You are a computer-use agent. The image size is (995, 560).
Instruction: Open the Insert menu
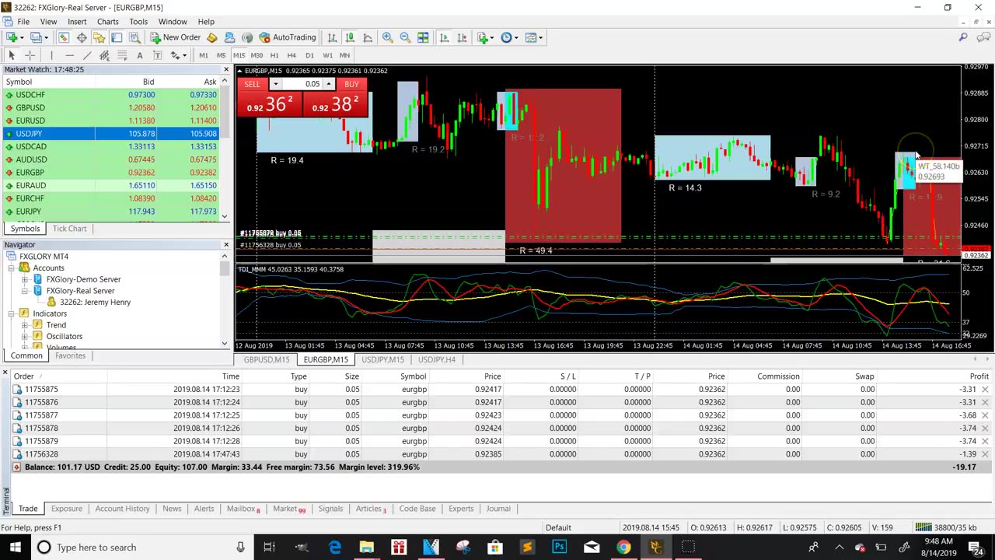(77, 22)
